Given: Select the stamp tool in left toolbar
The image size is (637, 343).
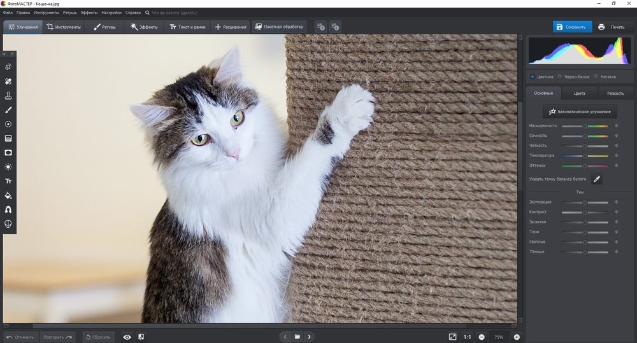Looking at the screenshot, I should [8, 95].
